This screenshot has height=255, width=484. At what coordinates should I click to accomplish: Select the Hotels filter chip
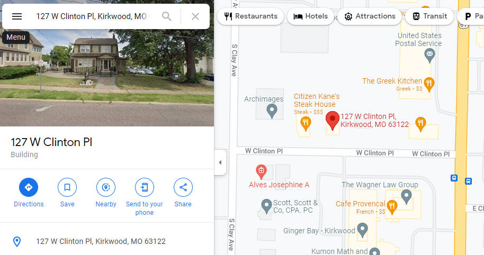(310, 16)
